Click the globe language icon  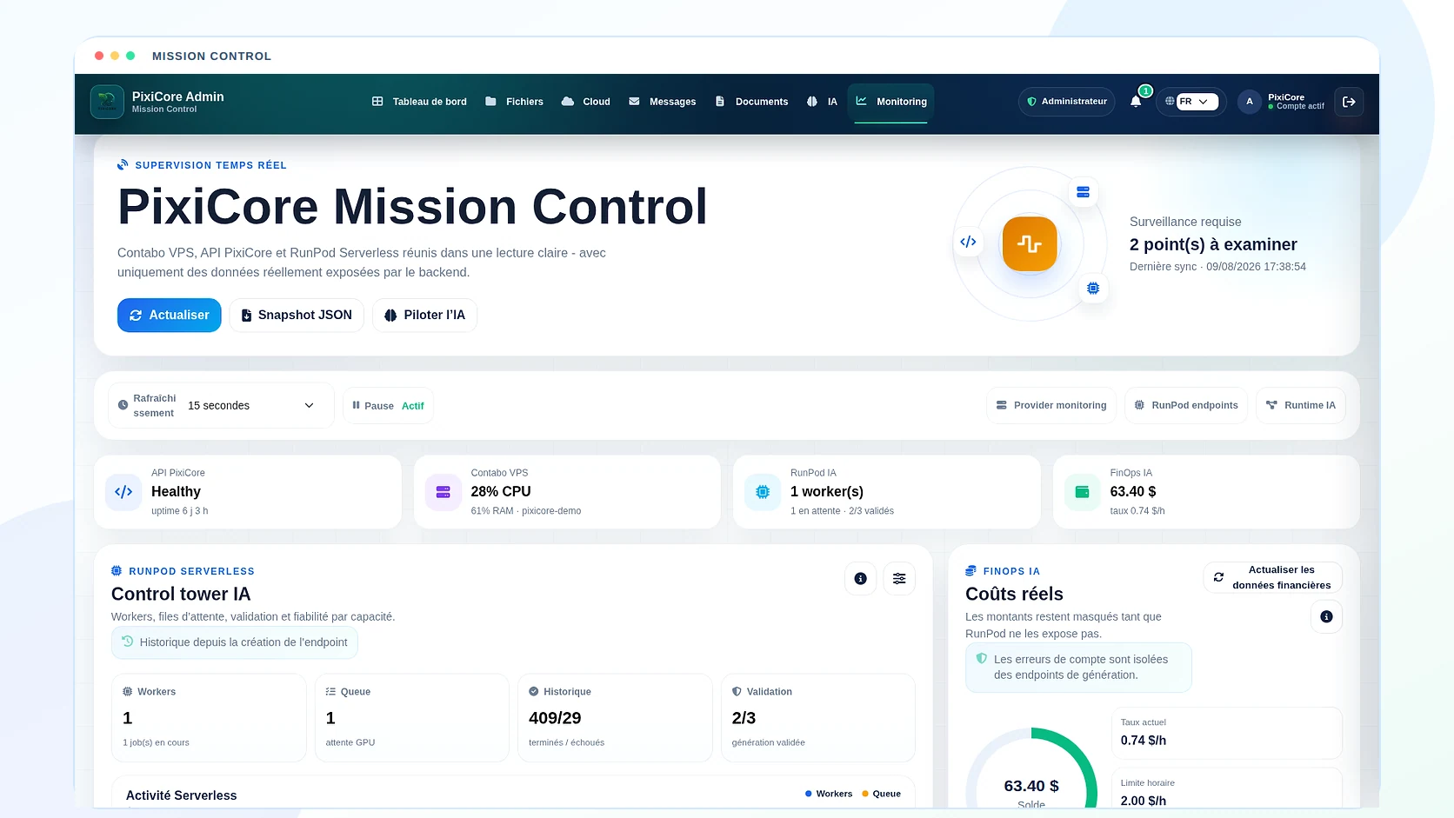tap(1170, 102)
